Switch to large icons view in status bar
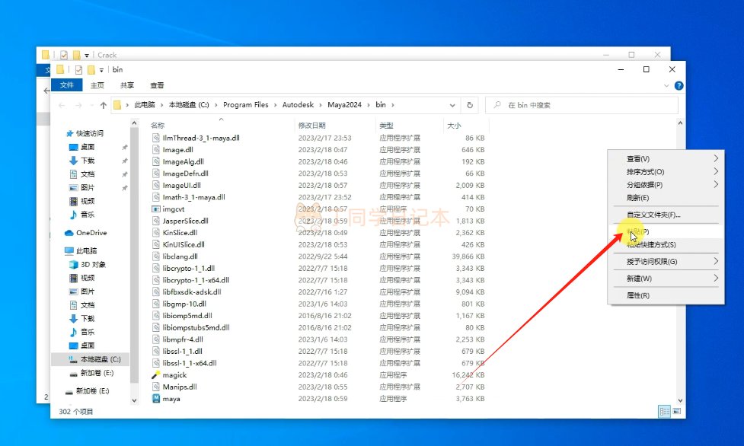Viewport: 744px width, 446px height. [x=675, y=412]
